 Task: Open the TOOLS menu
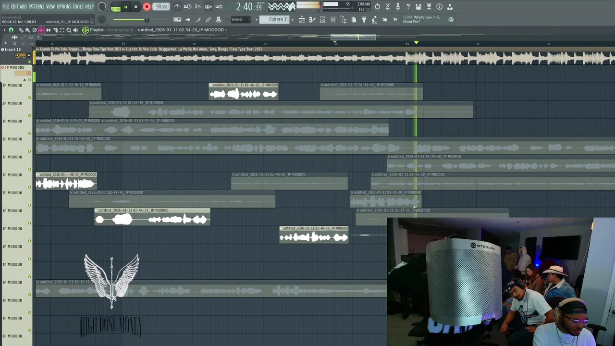pos(78,7)
